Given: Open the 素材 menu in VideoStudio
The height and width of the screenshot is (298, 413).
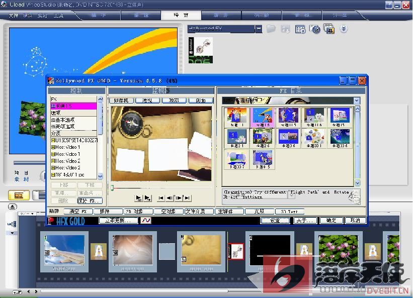Looking at the screenshot, I should [42, 15].
